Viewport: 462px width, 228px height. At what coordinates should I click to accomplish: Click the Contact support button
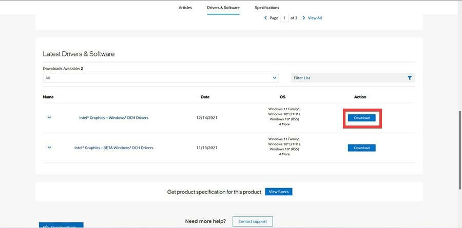pos(253,221)
